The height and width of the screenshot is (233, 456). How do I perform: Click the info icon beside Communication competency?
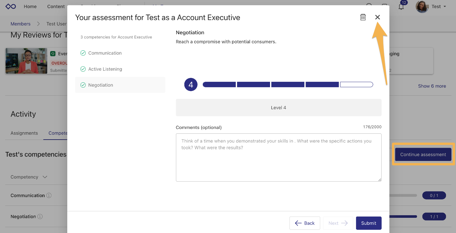(49, 195)
